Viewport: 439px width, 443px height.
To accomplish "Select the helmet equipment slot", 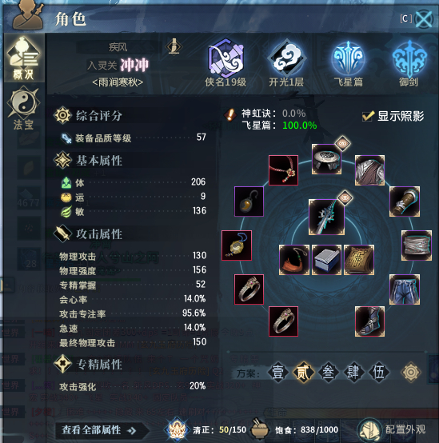I will tap(326, 159).
